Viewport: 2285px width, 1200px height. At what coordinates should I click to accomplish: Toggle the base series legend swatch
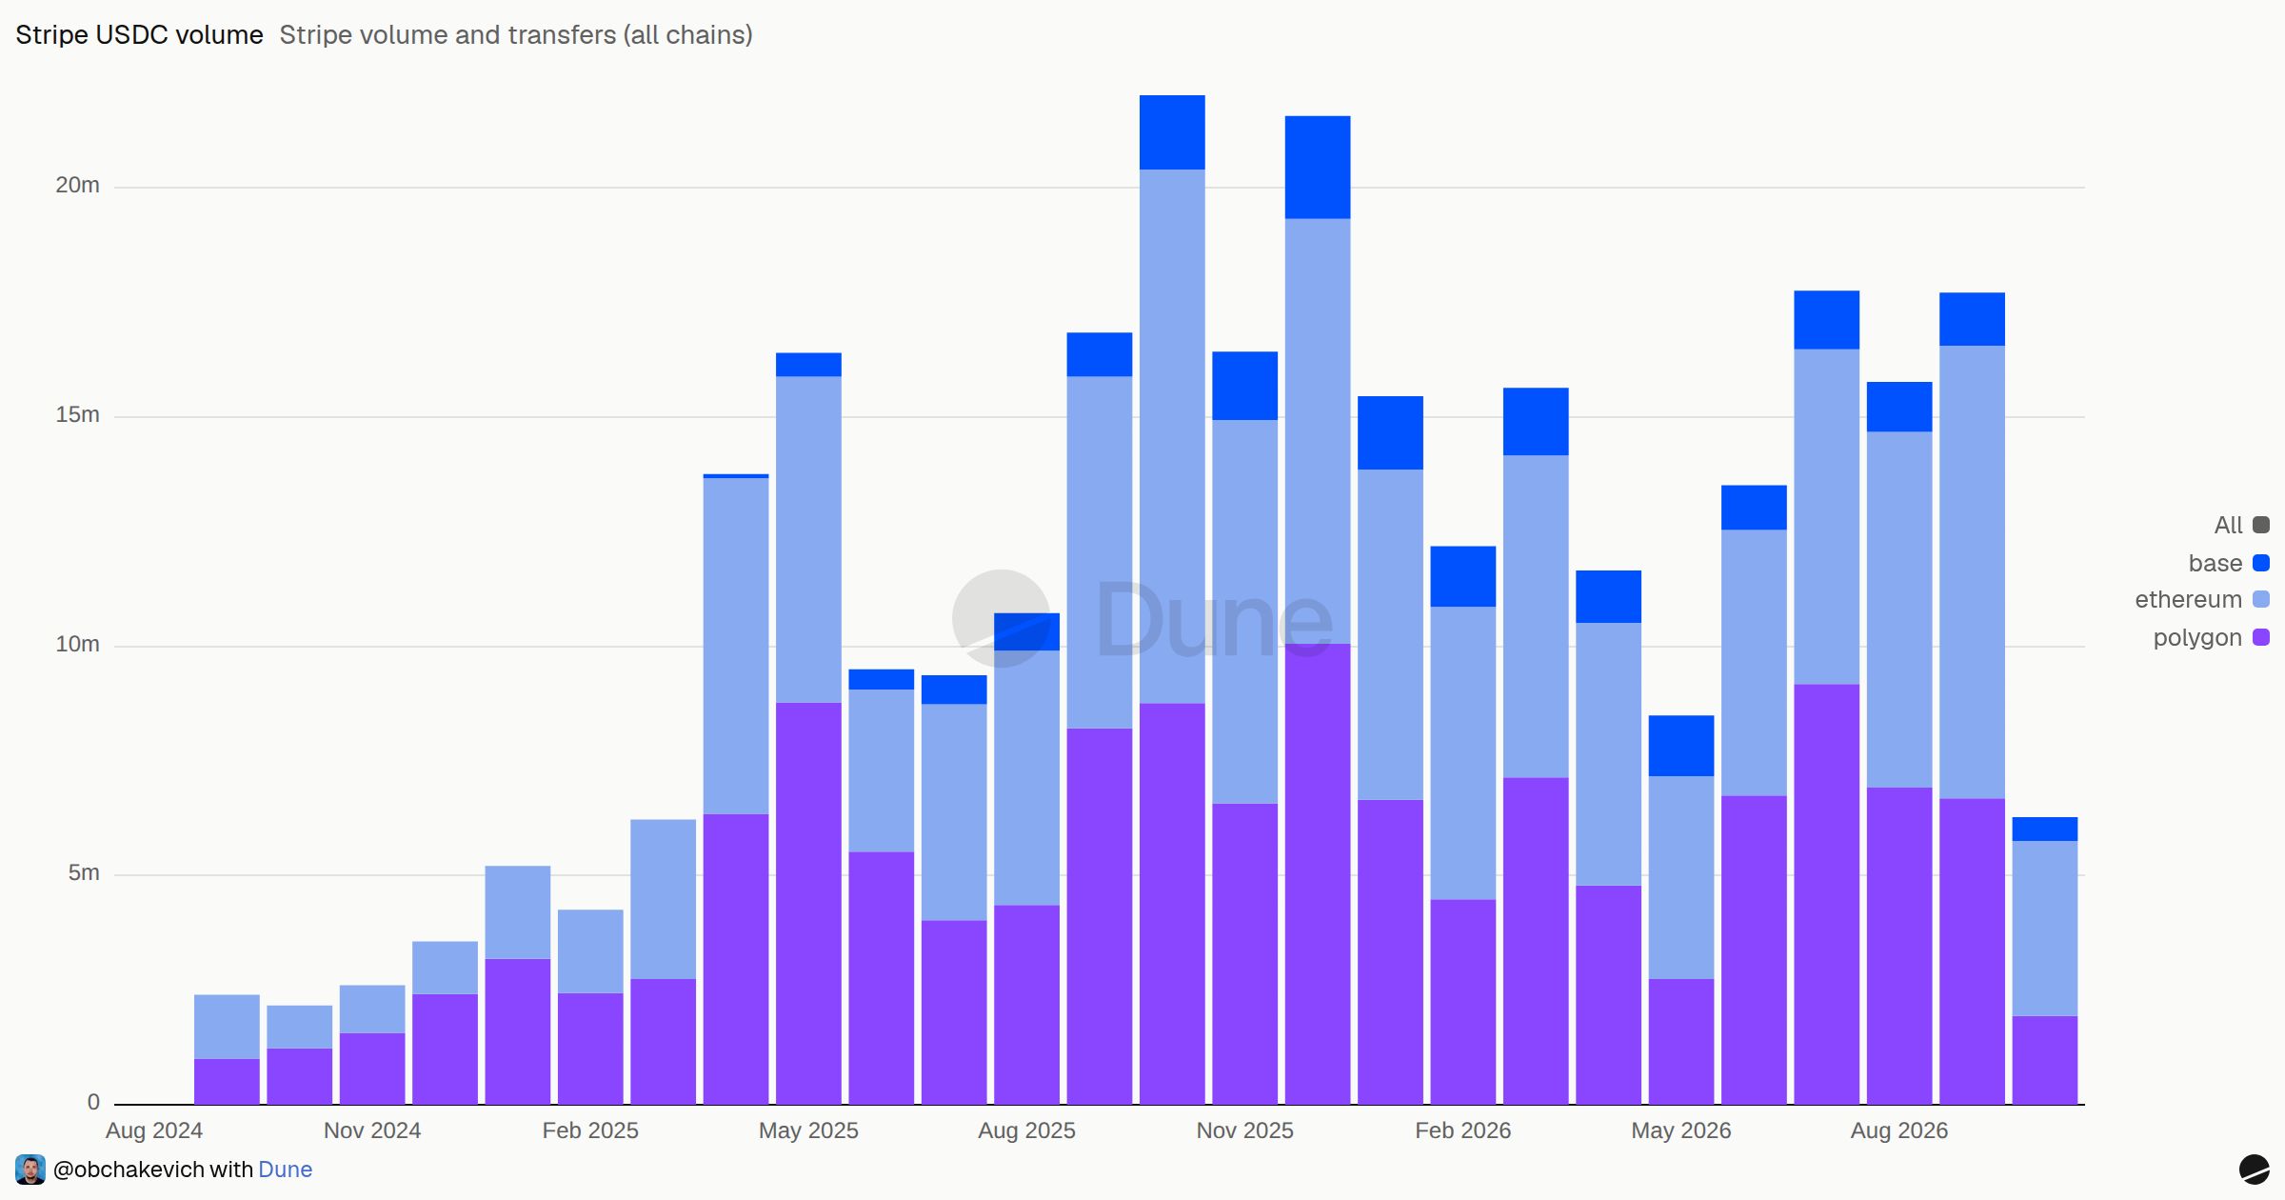point(2261,563)
